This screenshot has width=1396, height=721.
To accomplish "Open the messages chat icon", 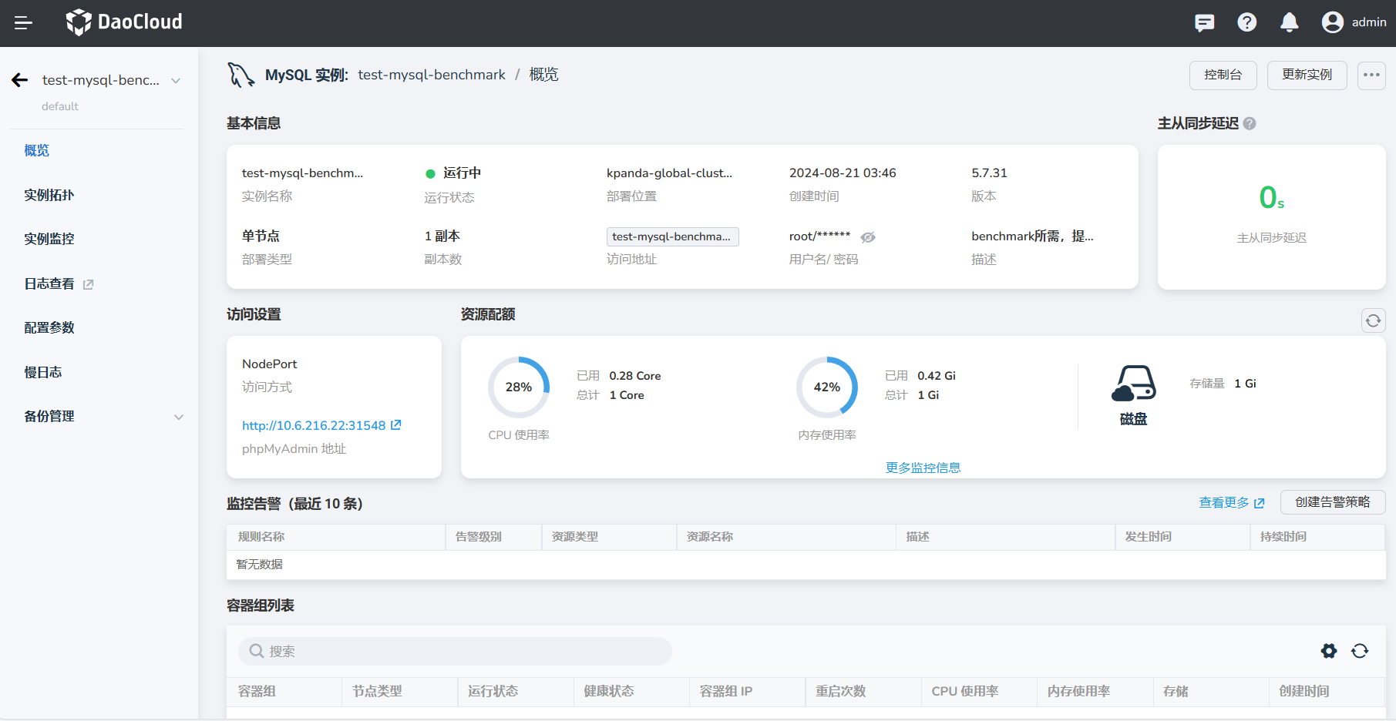I will (x=1204, y=23).
